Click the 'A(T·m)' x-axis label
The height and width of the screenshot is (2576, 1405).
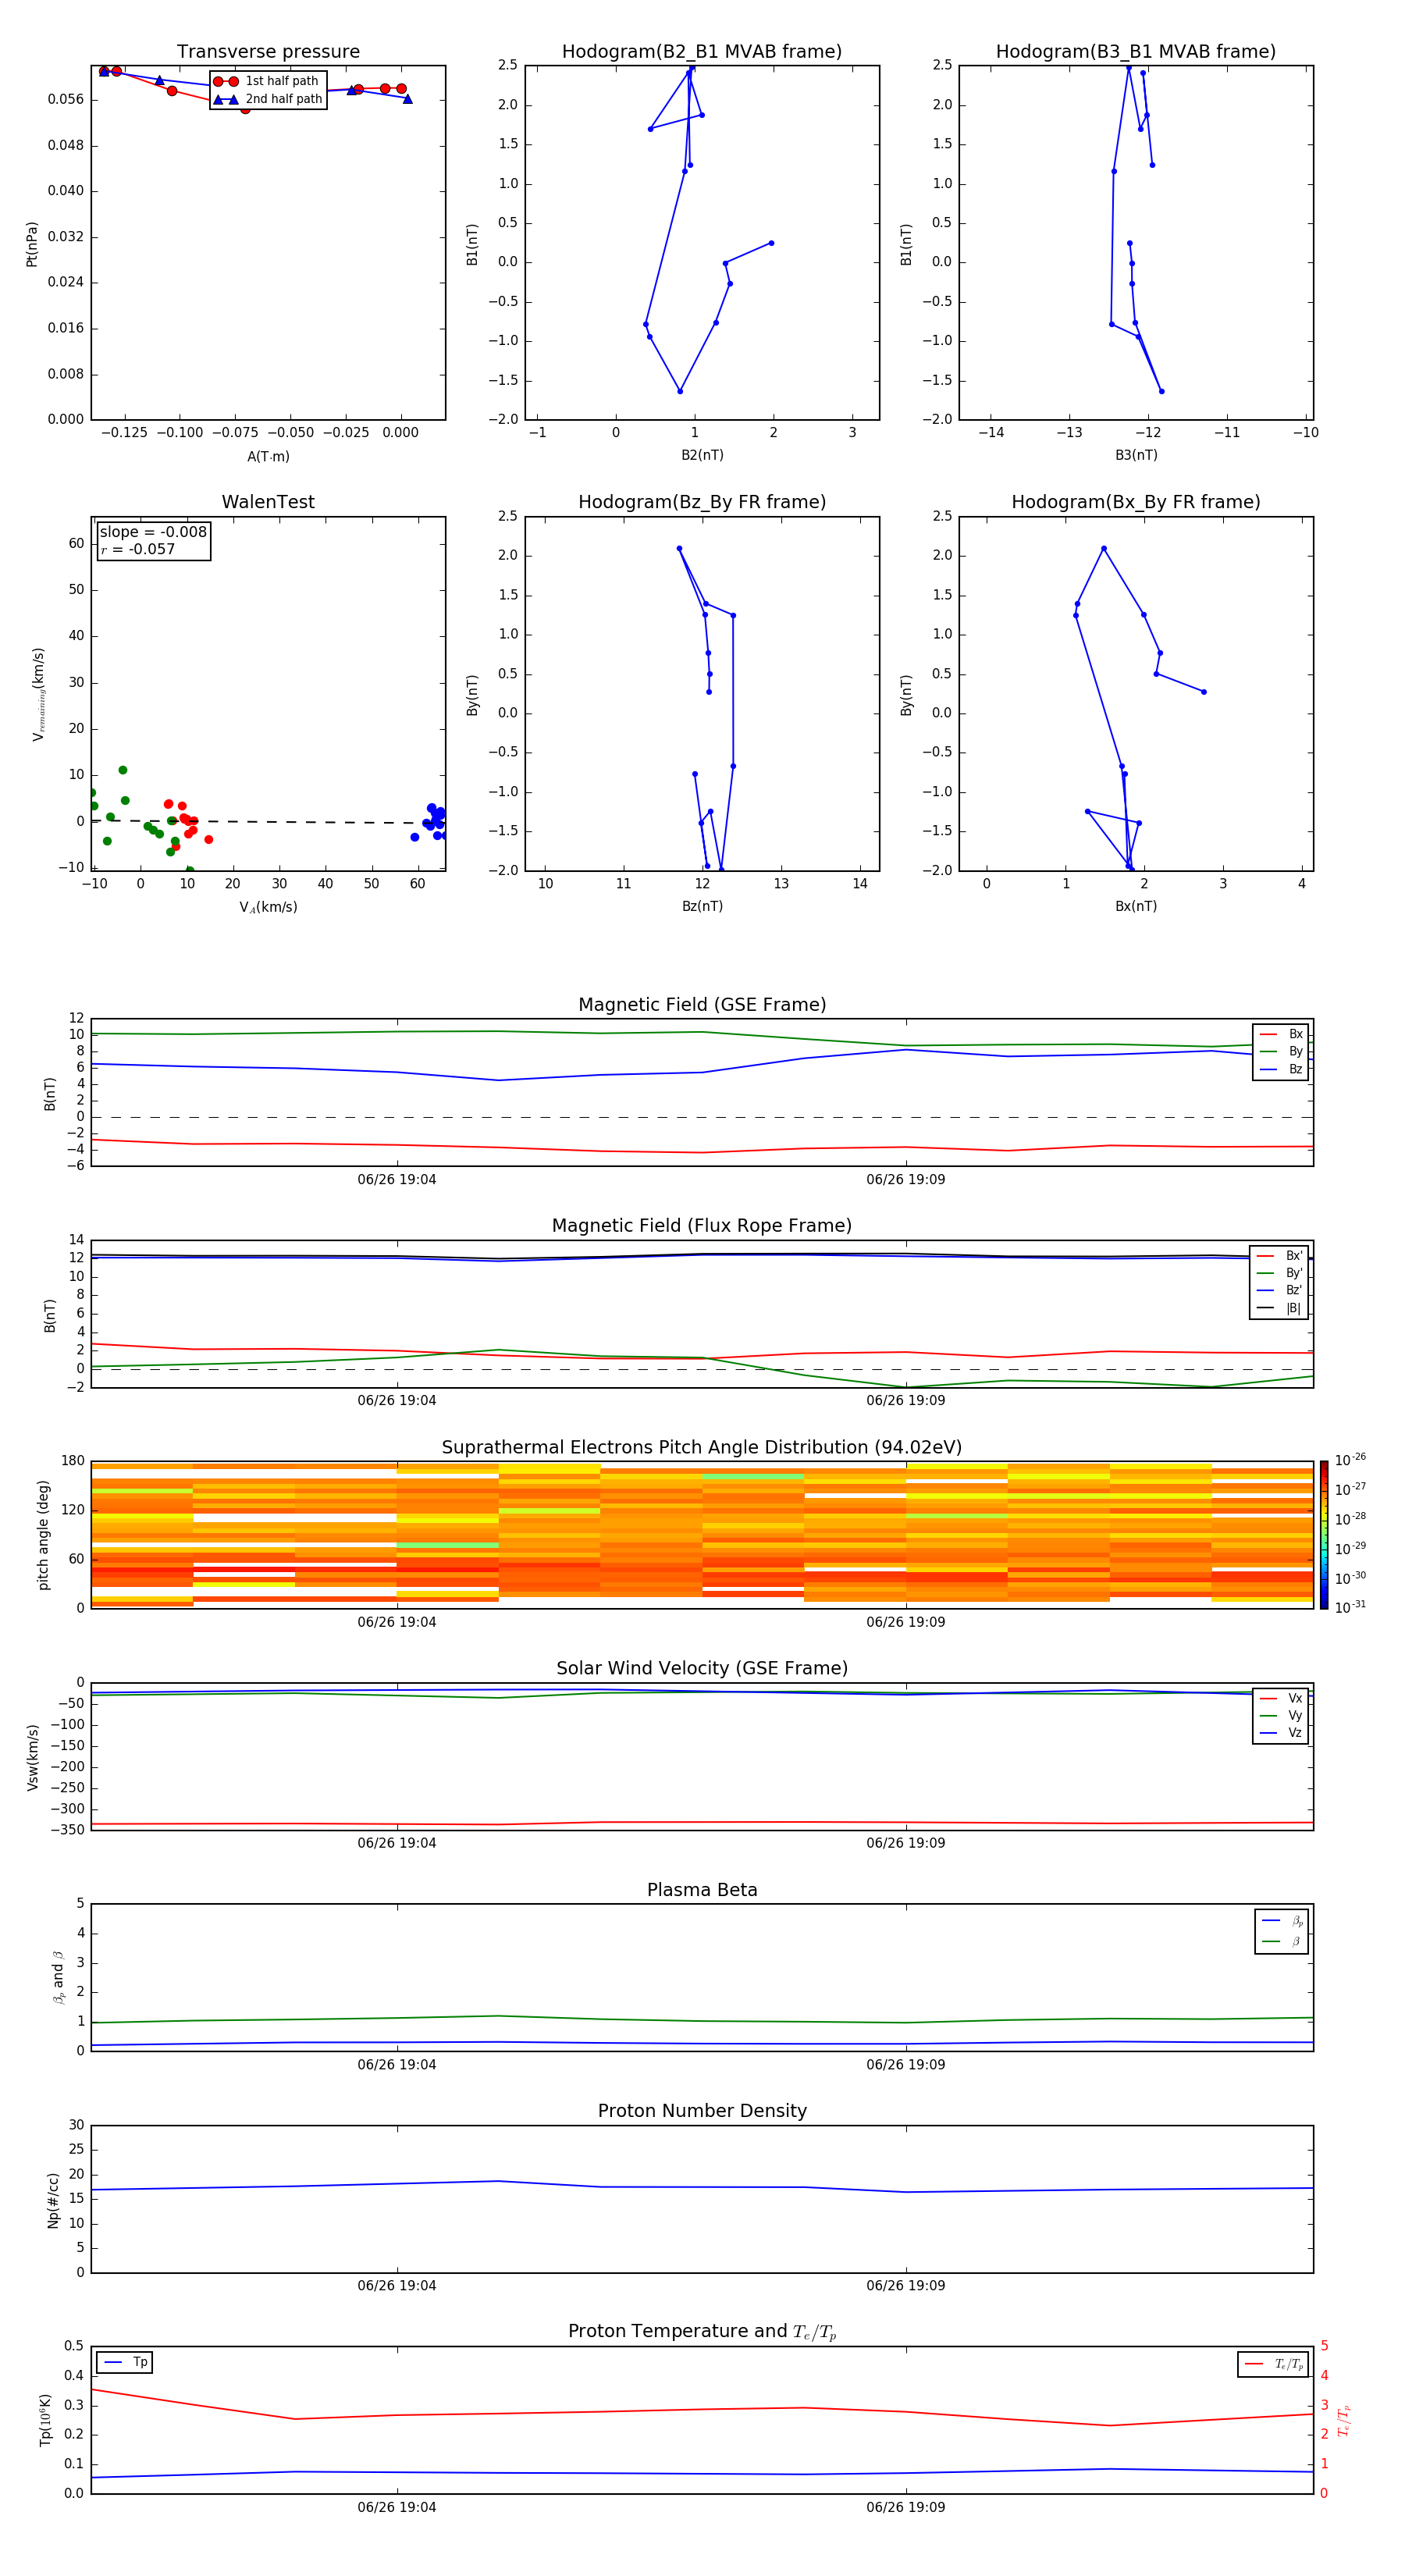click(x=268, y=456)
